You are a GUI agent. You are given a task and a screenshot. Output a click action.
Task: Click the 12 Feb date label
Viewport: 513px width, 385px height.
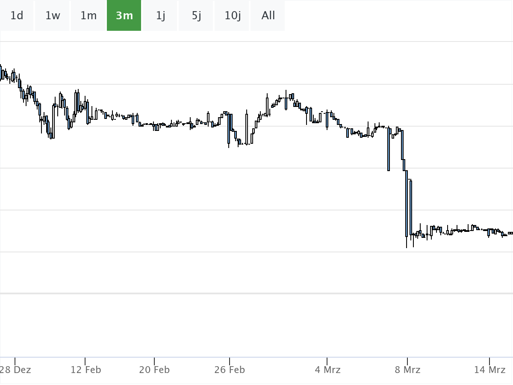(x=85, y=370)
